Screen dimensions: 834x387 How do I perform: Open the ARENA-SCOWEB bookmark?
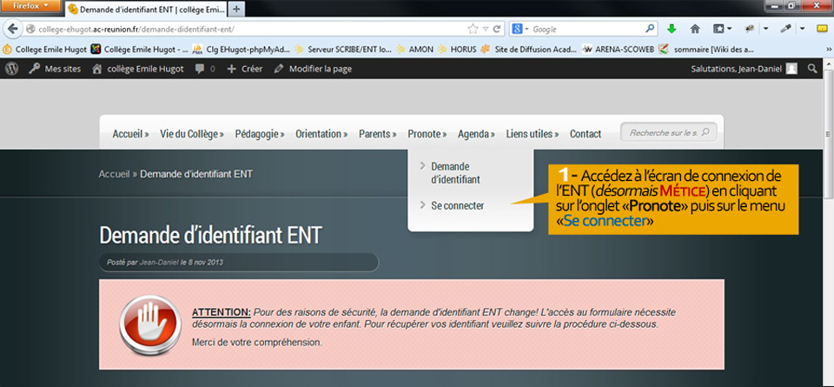click(616, 49)
